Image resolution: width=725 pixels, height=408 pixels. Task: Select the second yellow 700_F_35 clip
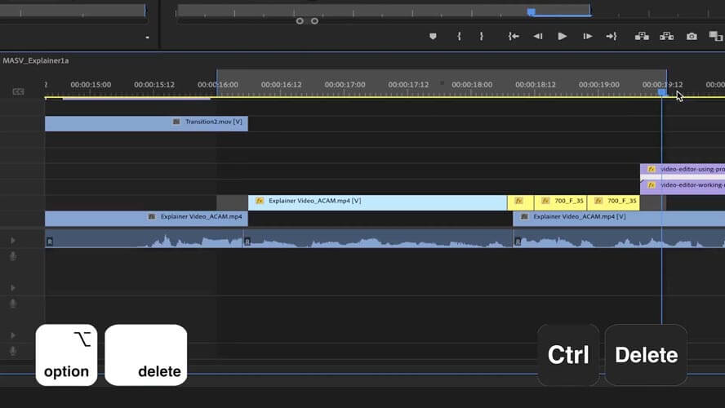tap(613, 203)
